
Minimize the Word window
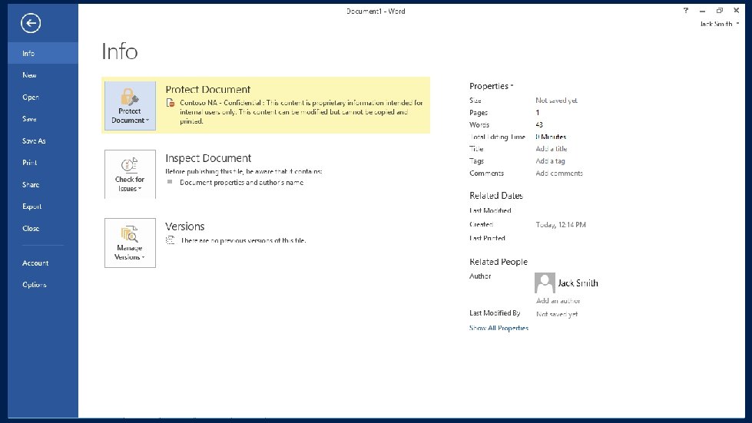(x=703, y=11)
